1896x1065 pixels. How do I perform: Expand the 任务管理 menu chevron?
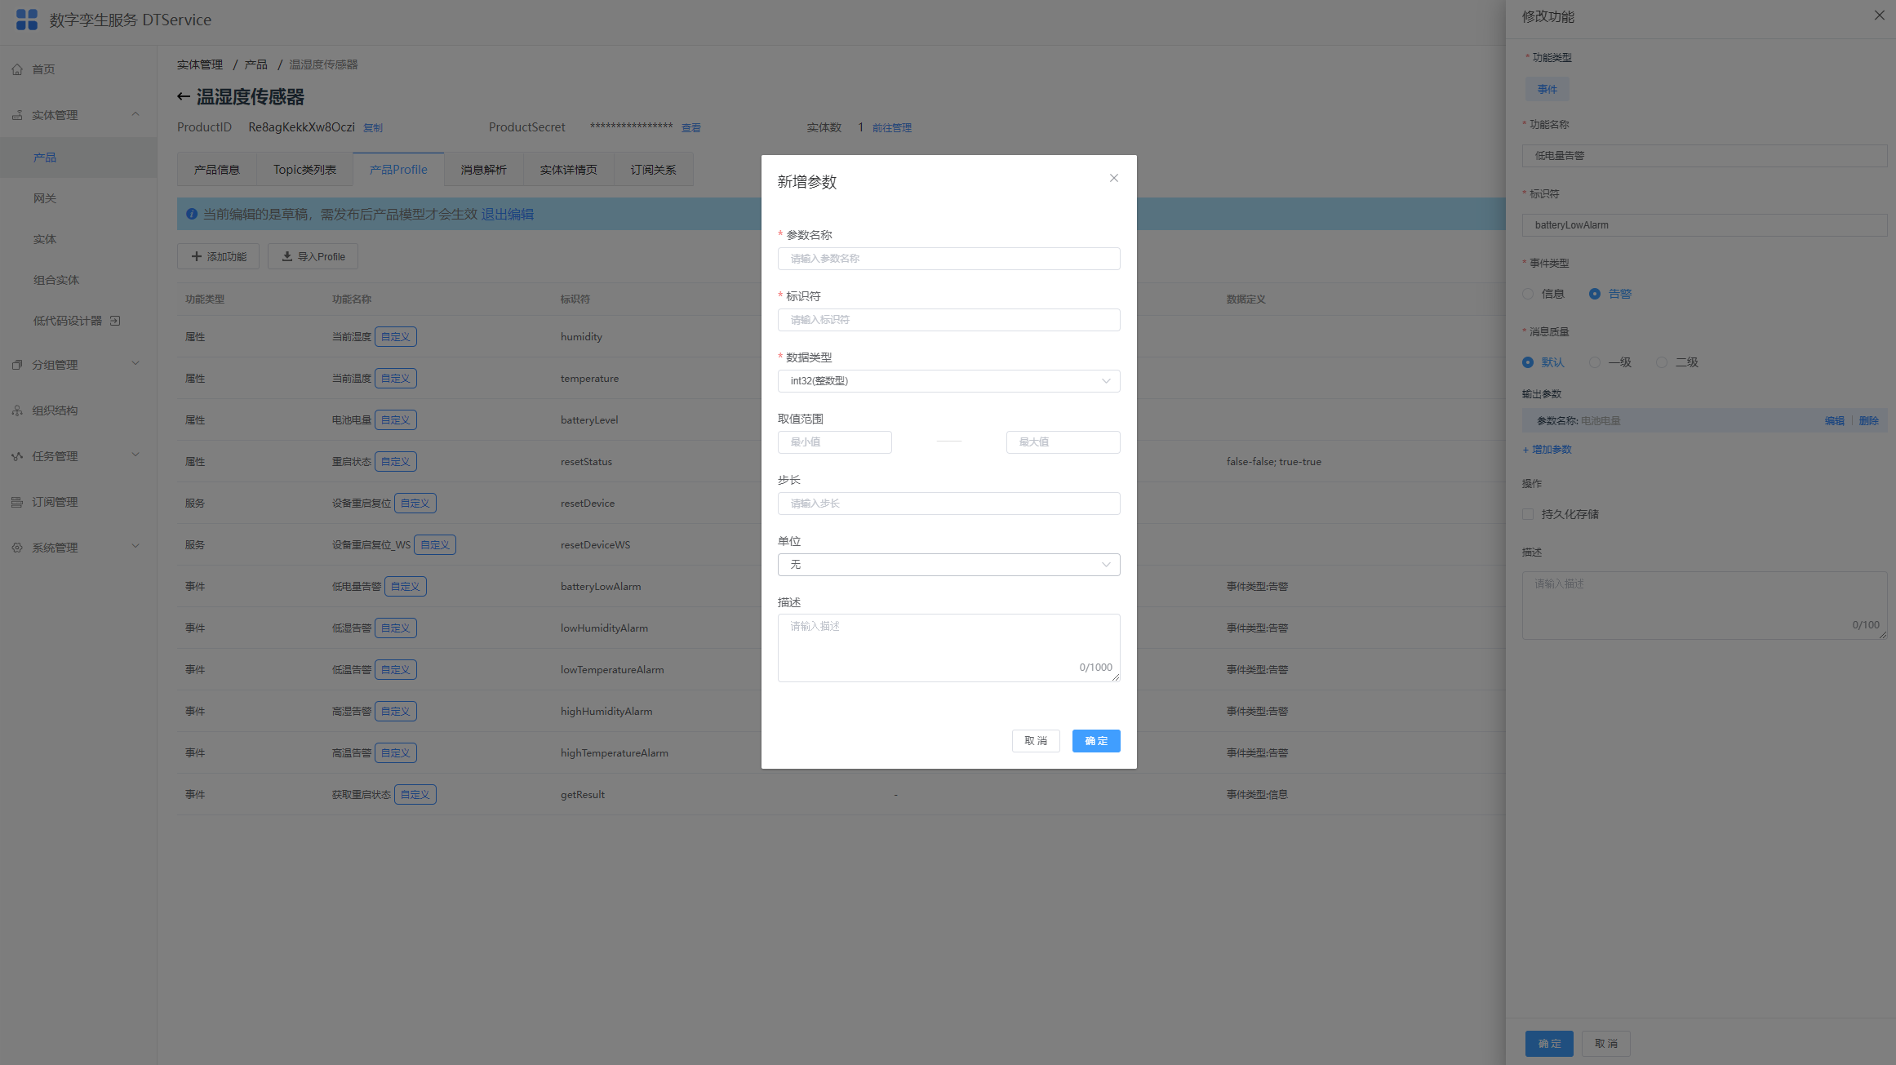[135, 455]
